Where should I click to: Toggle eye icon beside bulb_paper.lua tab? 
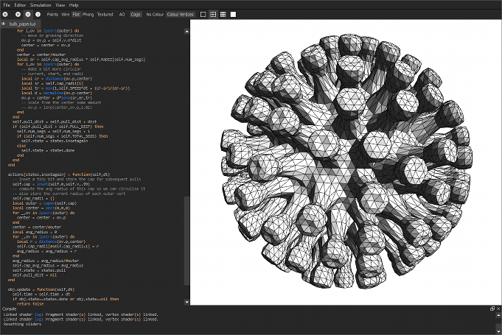(x=3, y=24)
